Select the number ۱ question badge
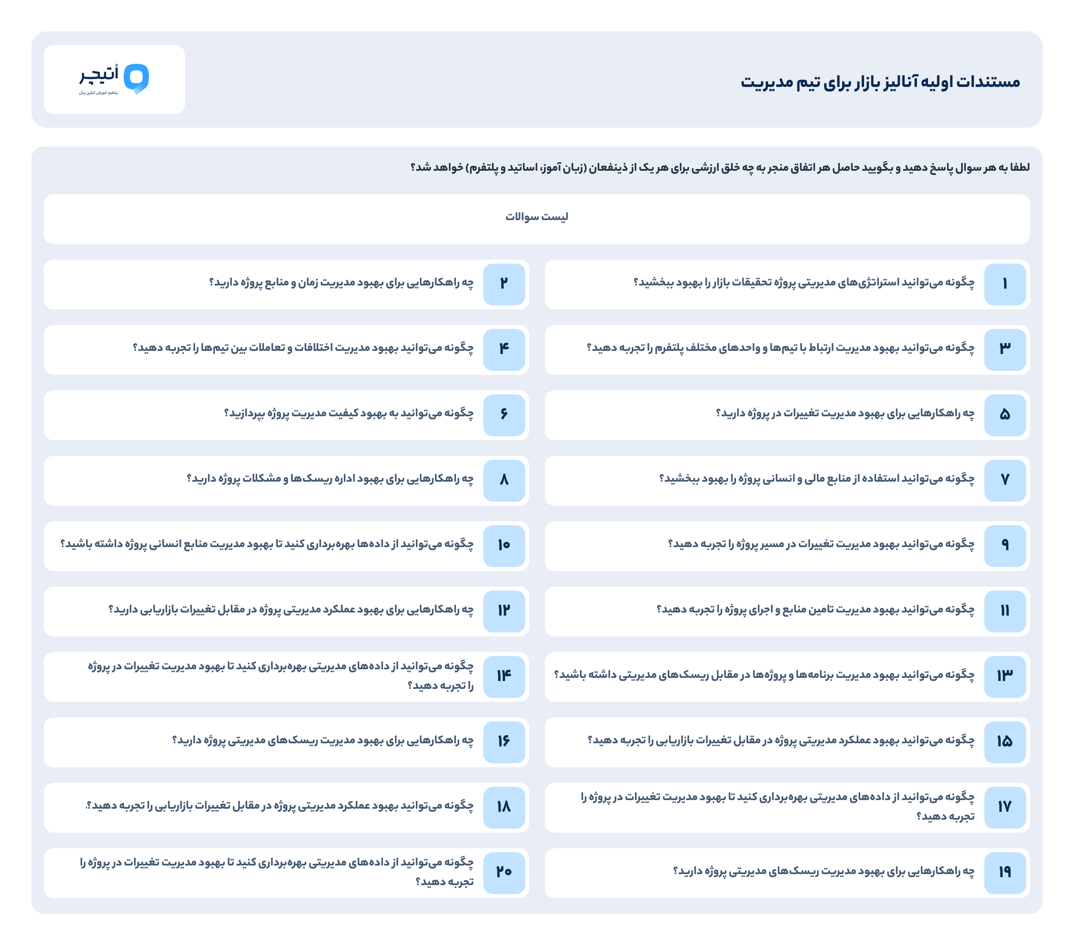1074x945 pixels. click(1005, 284)
